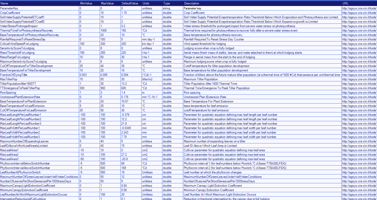Click default value 220 of MassThresholdForLodging
This screenshot has height=200, width=377.
pos(131,53)
